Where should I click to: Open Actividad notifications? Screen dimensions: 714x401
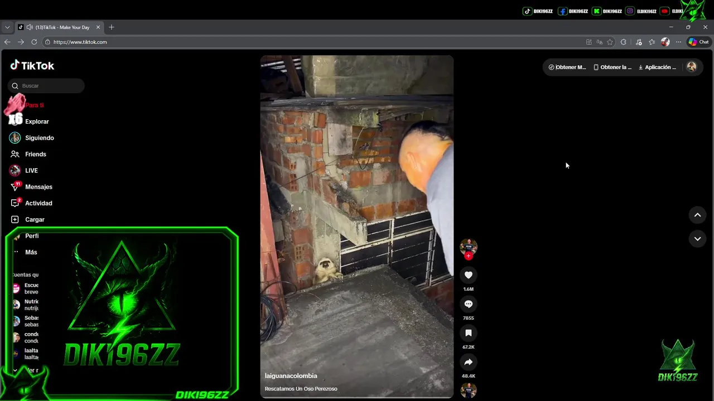38,203
